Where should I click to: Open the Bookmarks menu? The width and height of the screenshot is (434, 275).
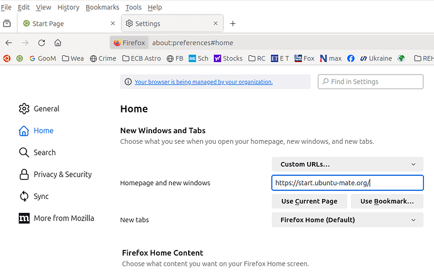[x=102, y=7]
